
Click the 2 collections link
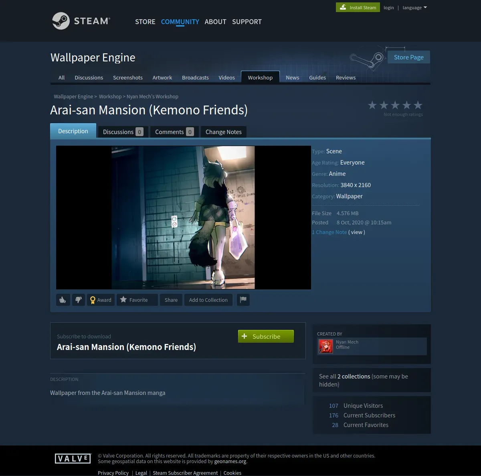point(354,376)
